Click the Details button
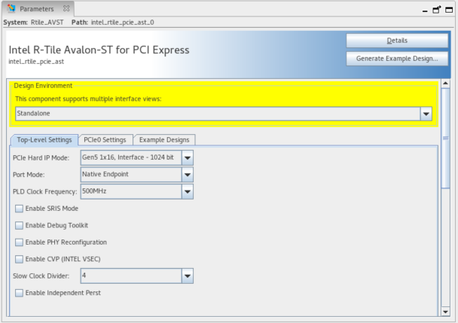 pos(397,40)
